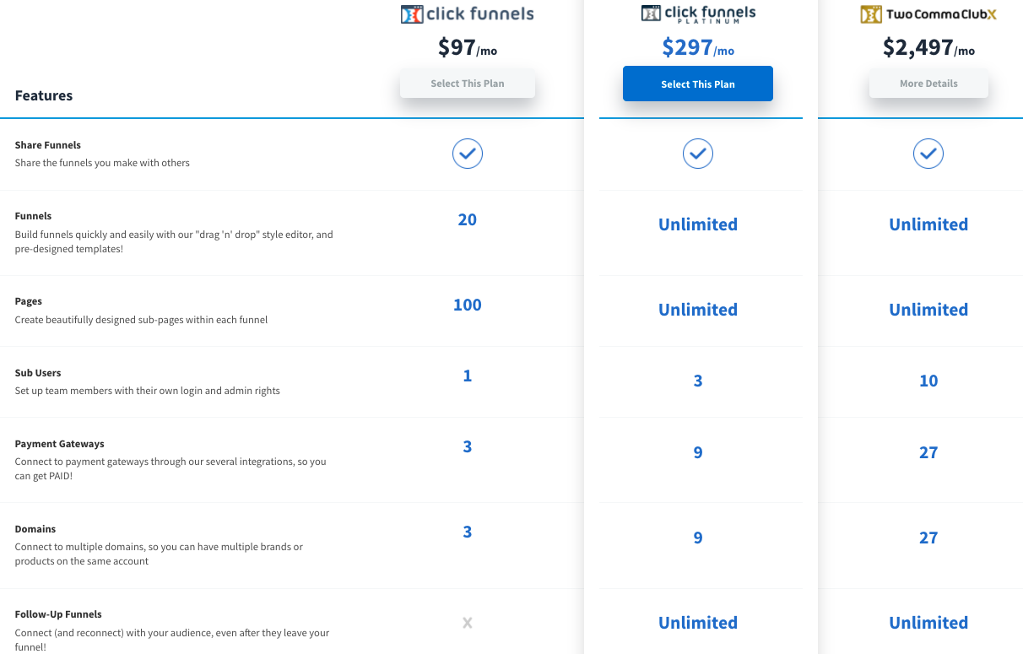Screen dimensions: 1023x654
Task: Click the Follow-Up Funnels feature title
Action: click(58, 614)
